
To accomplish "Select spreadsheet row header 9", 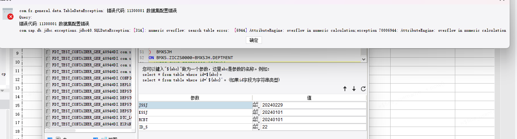I will click(x=17, y=54).
